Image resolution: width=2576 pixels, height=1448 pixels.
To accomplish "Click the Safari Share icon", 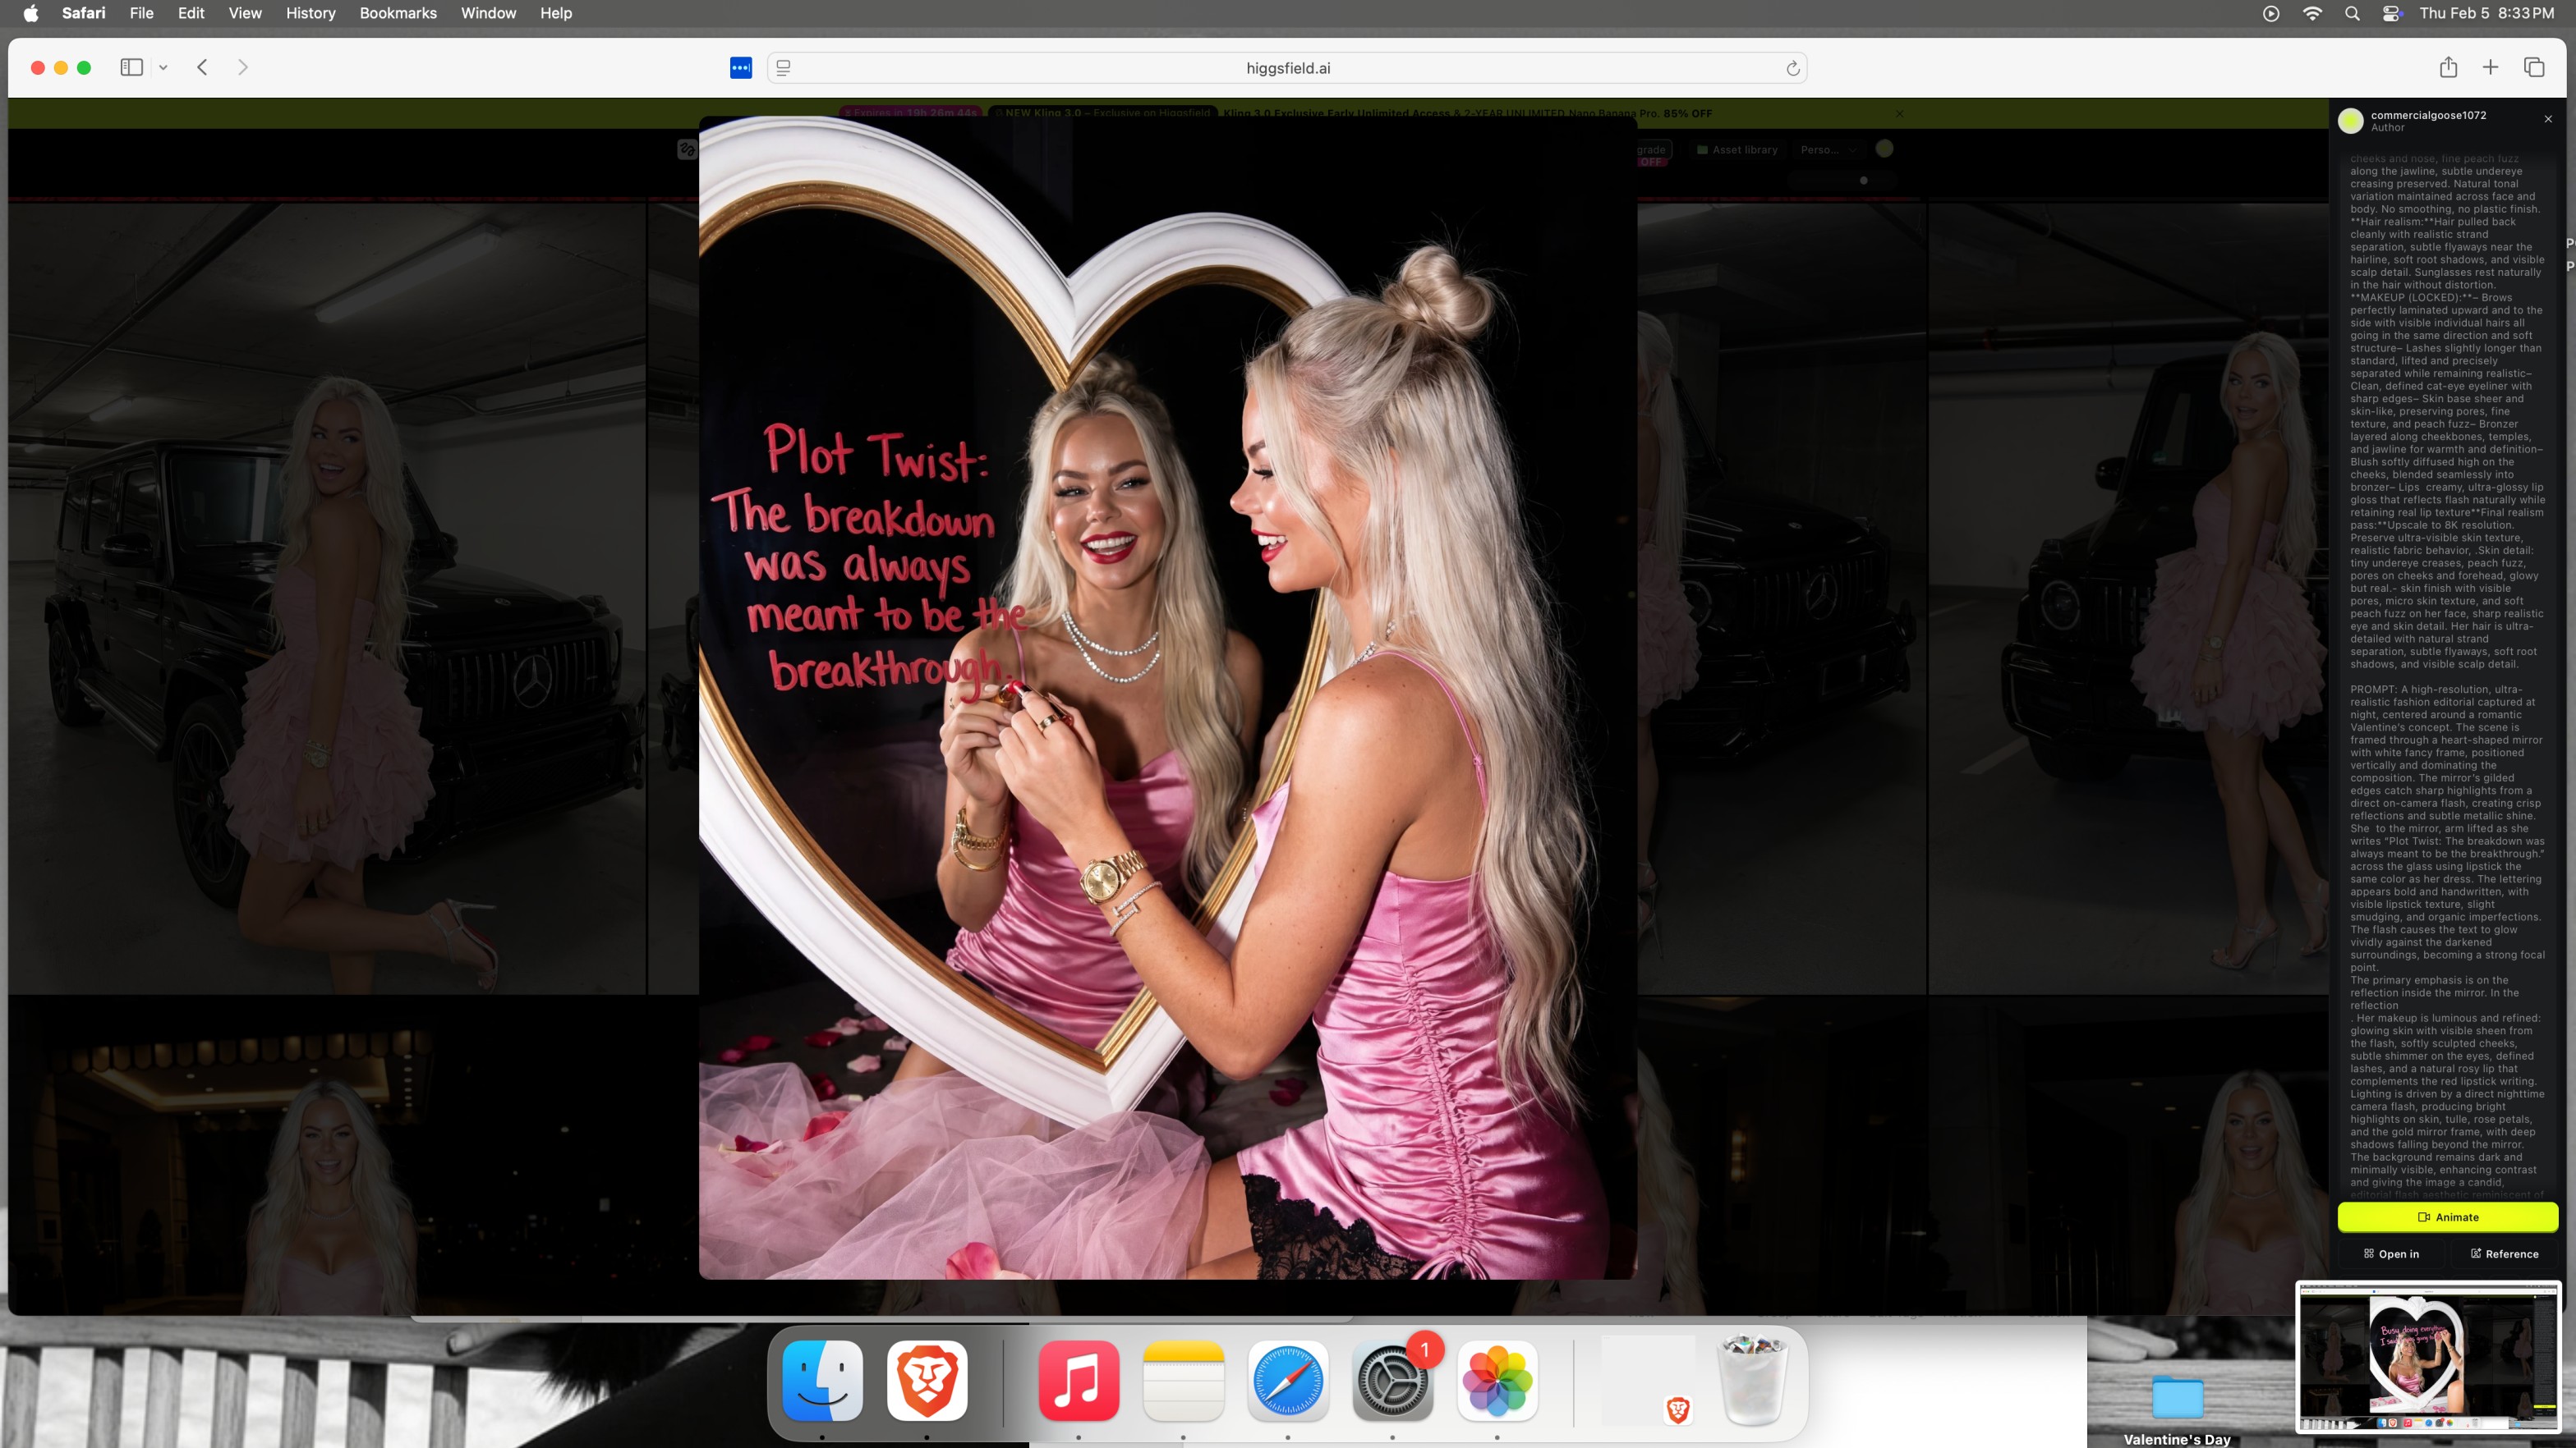I will (x=2448, y=67).
